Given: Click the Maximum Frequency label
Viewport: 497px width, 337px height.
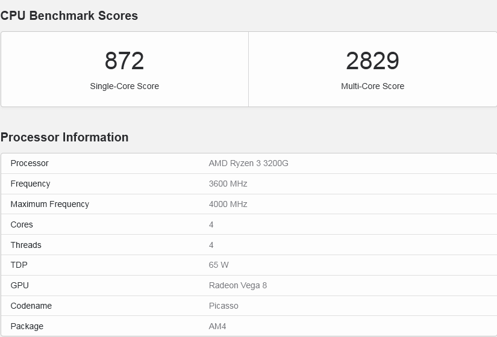Looking at the screenshot, I should click(x=50, y=204).
